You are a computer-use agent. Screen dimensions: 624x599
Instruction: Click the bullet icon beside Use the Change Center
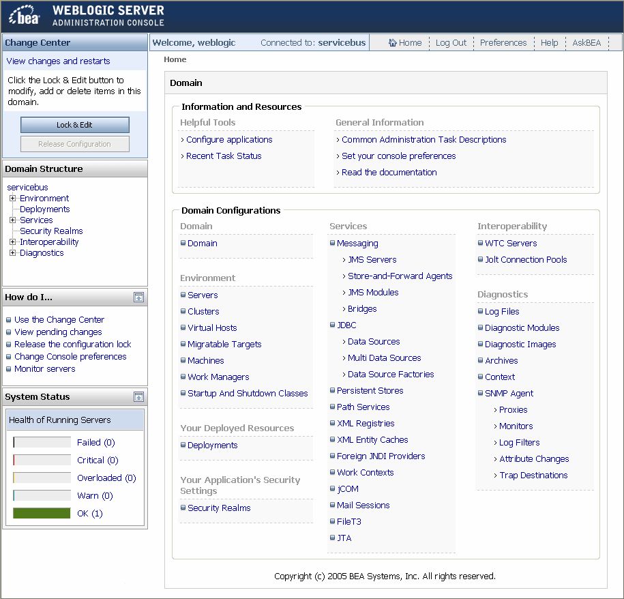click(x=9, y=319)
